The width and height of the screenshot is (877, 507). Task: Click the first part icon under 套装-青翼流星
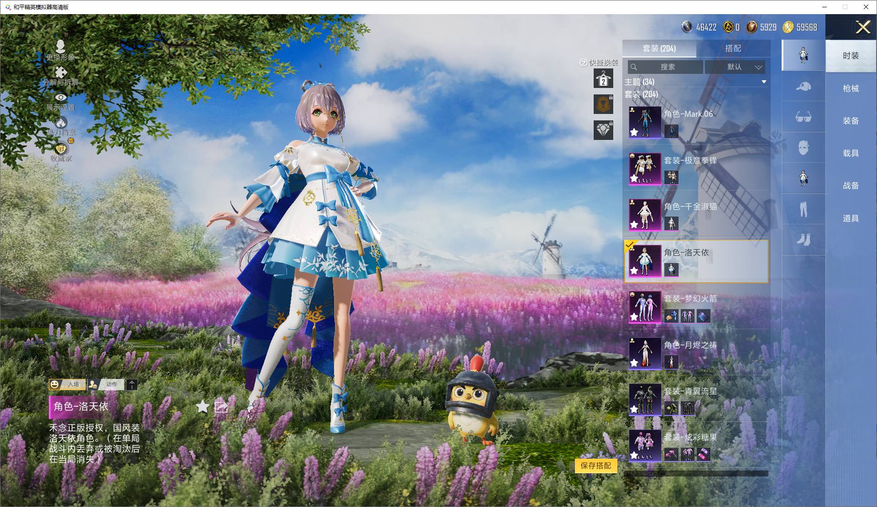(x=671, y=409)
